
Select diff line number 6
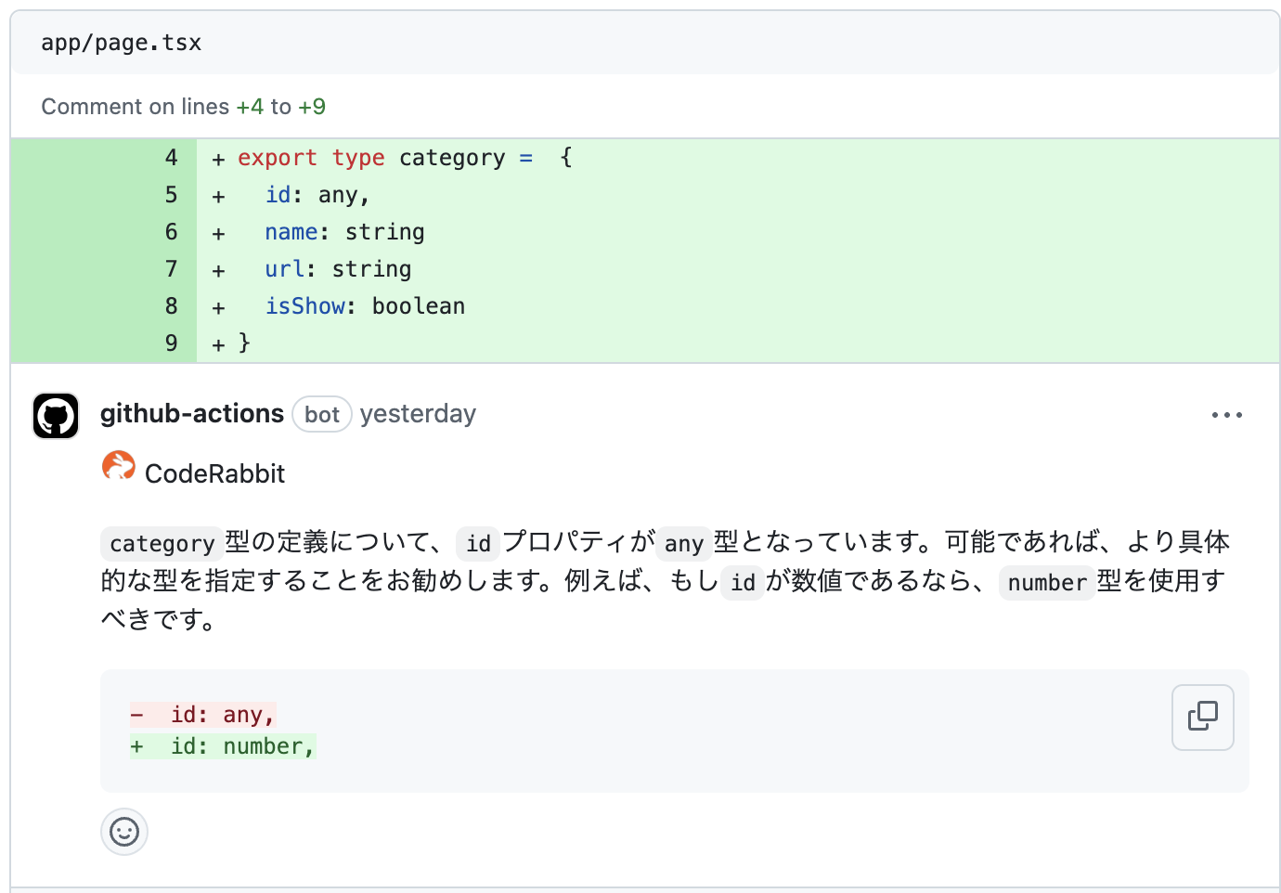tap(171, 232)
